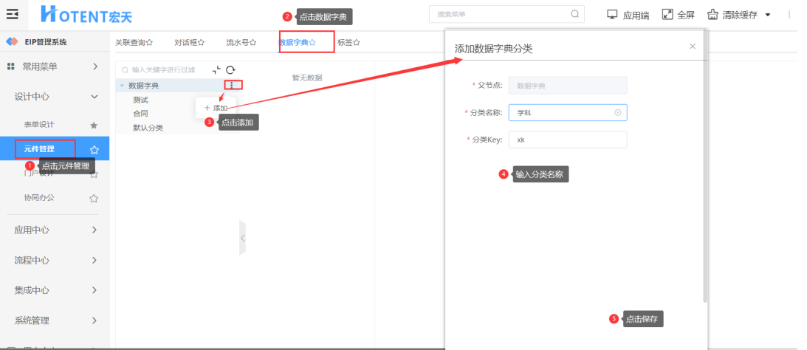Expand the 应用中心 sidebar section
The image size is (807, 350).
click(95, 230)
